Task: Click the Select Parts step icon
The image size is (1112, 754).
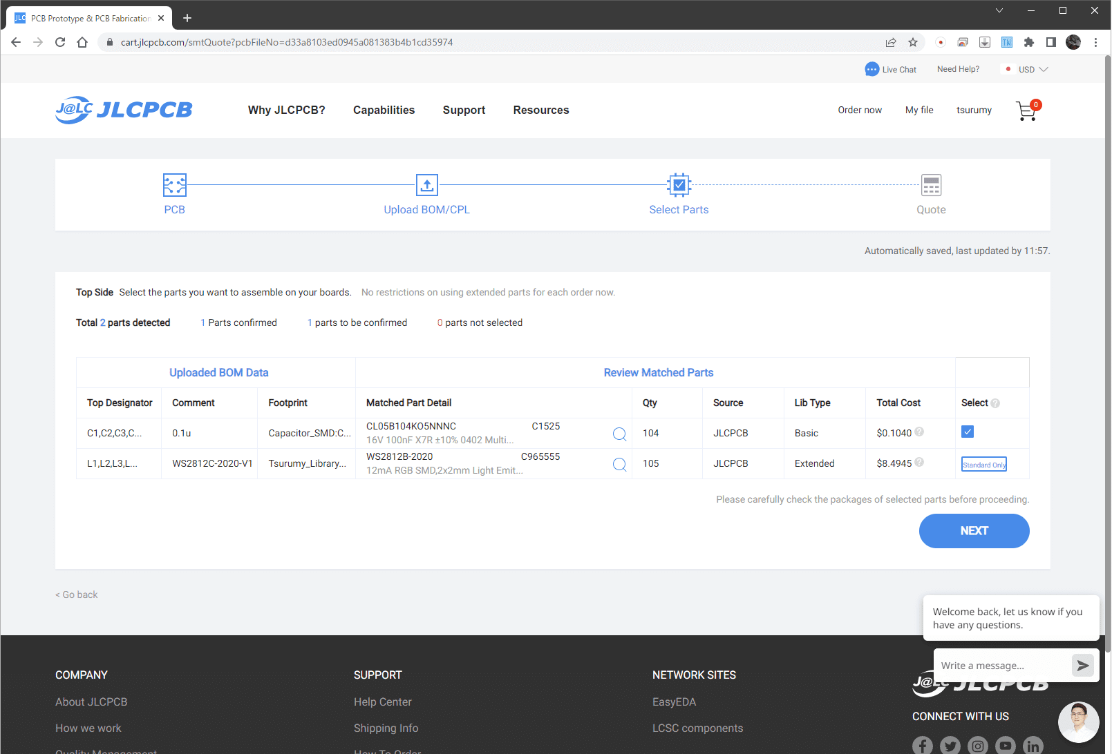Action: [x=679, y=185]
